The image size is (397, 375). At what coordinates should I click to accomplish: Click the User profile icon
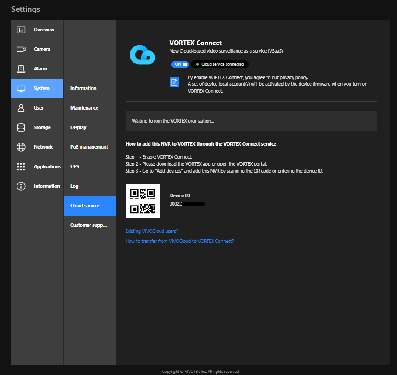pyautogui.click(x=21, y=108)
